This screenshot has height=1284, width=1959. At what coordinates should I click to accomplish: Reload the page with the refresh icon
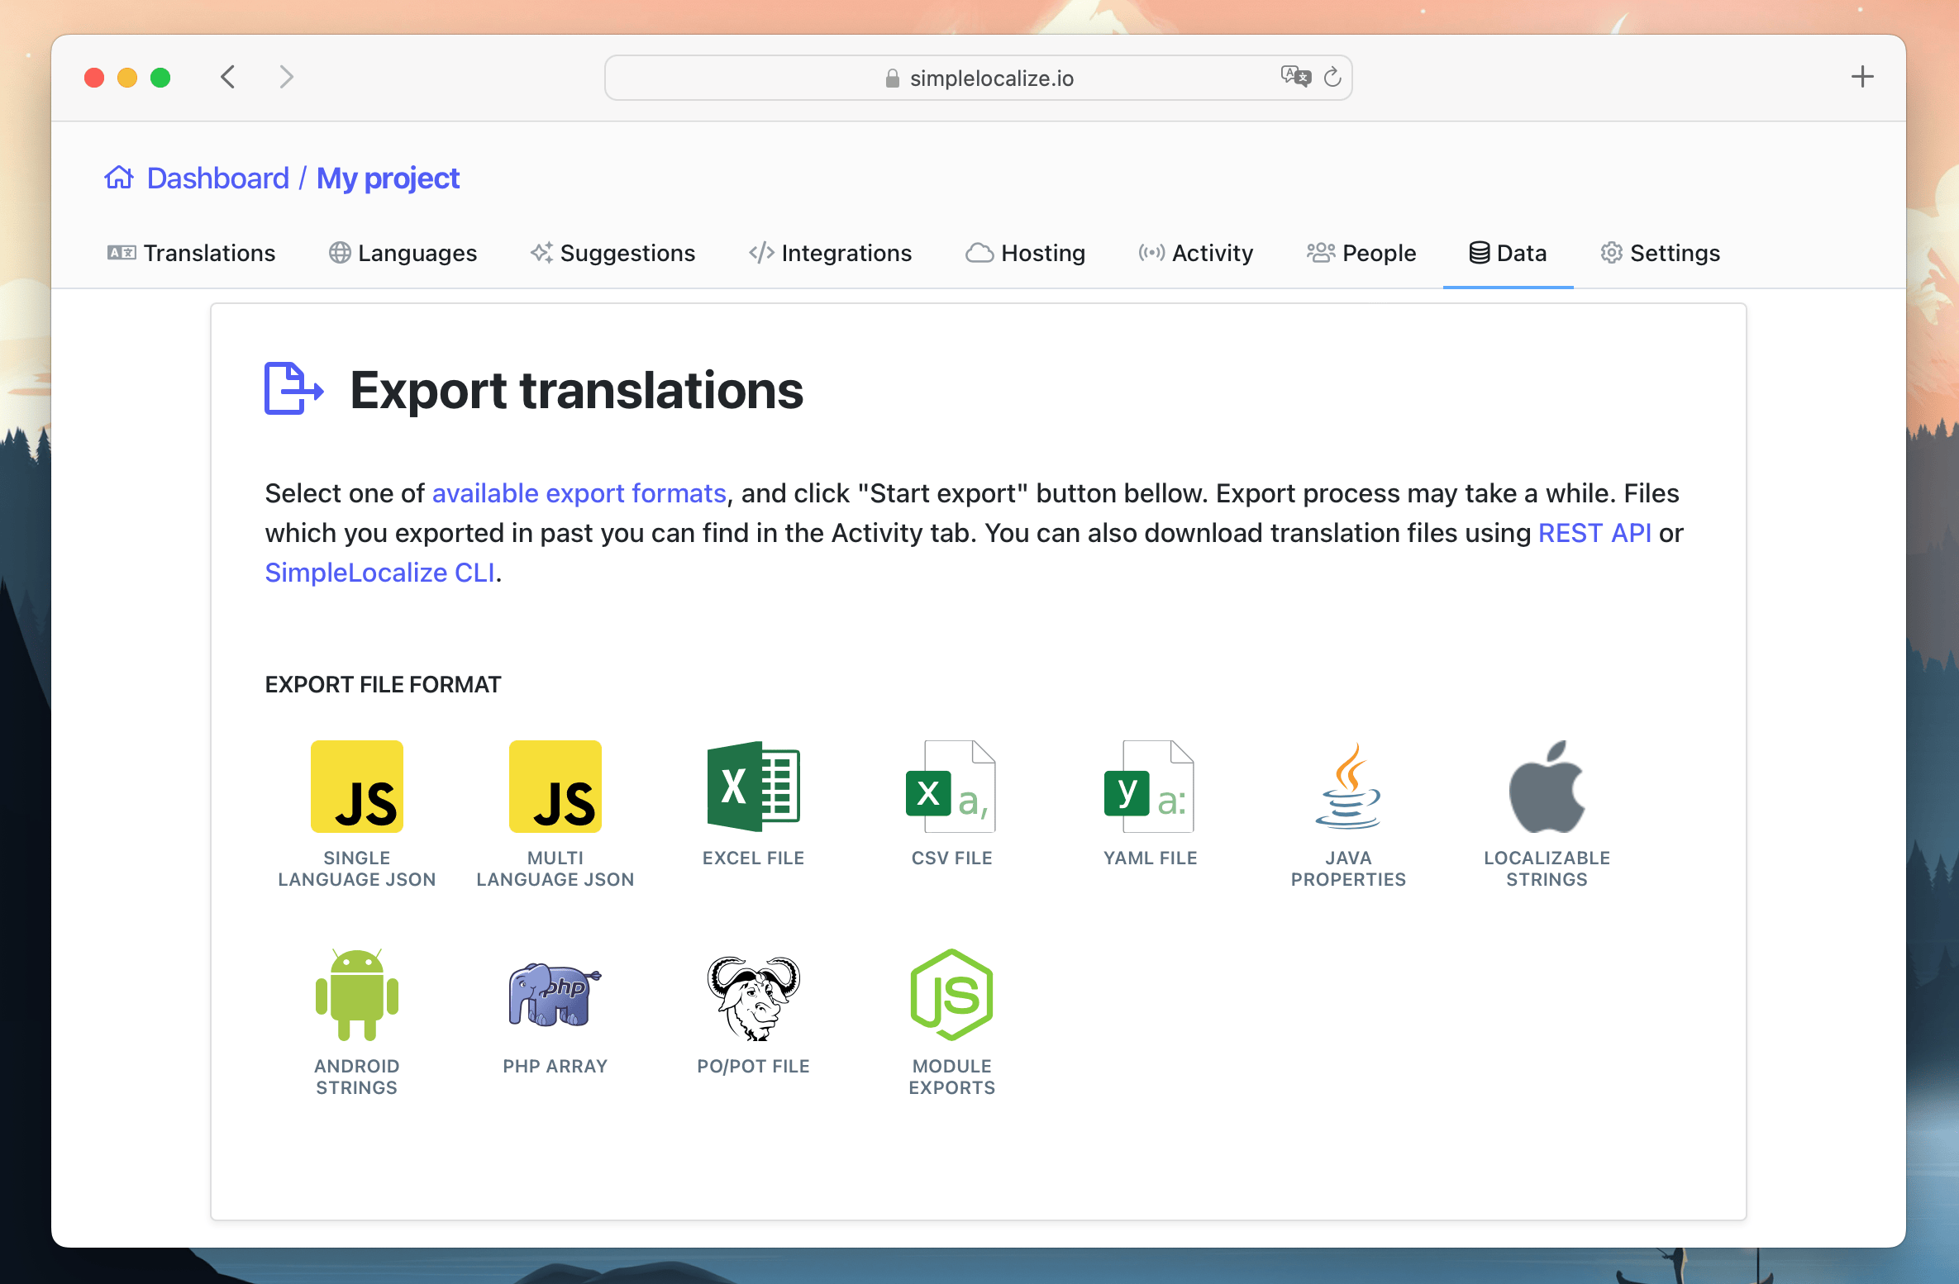point(1332,77)
